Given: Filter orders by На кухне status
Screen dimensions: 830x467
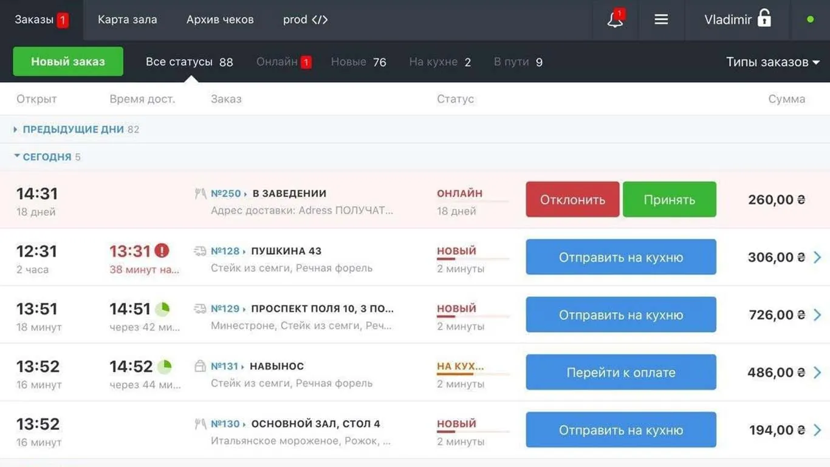Looking at the screenshot, I should 440,62.
